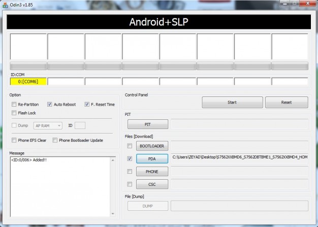Click the BOOTLOADER file path field
The height and width of the screenshot is (227, 318).
point(239,146)
